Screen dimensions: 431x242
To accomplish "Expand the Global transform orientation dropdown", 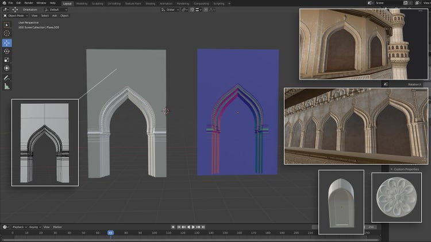I will [171, 10].
